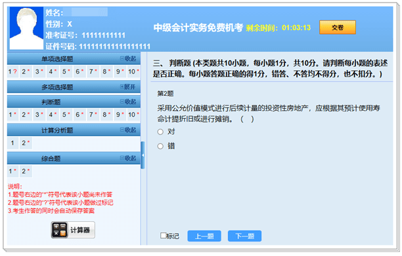The width and height of the screenshot is (402, 256).
Task: Click the 单项选择题 section header
Action: point(74,58)
